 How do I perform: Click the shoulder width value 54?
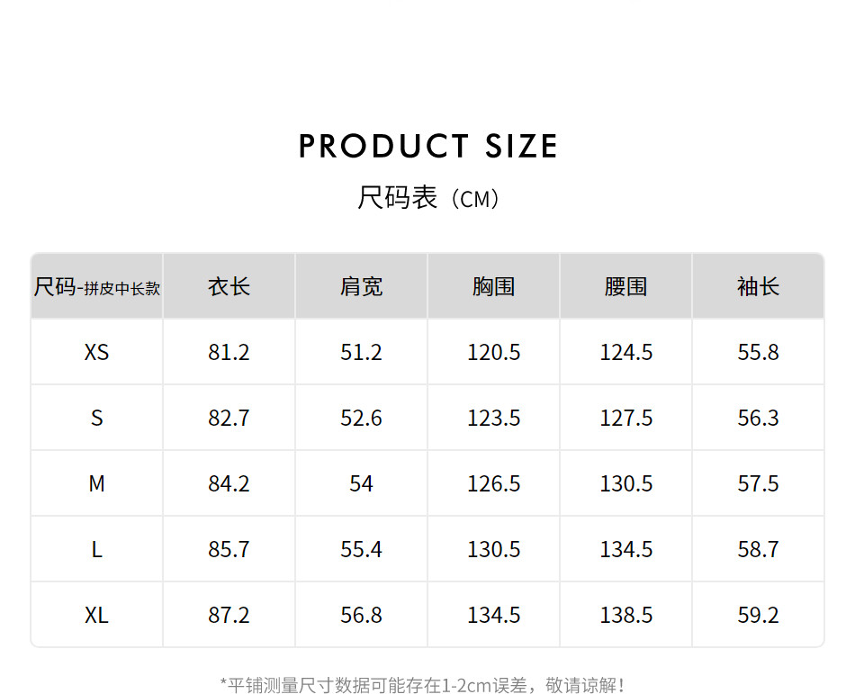coord(361,483)
